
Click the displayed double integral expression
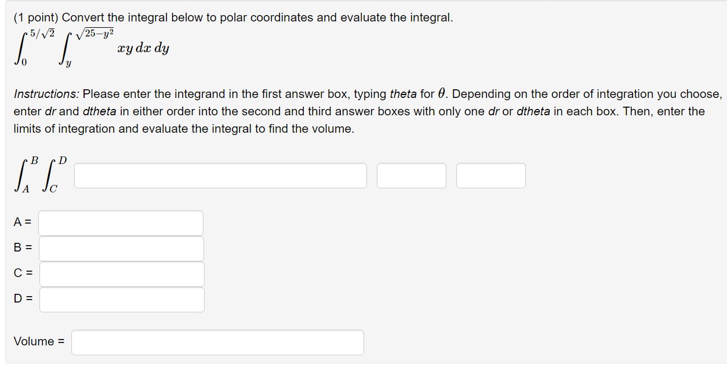point(41,173)
